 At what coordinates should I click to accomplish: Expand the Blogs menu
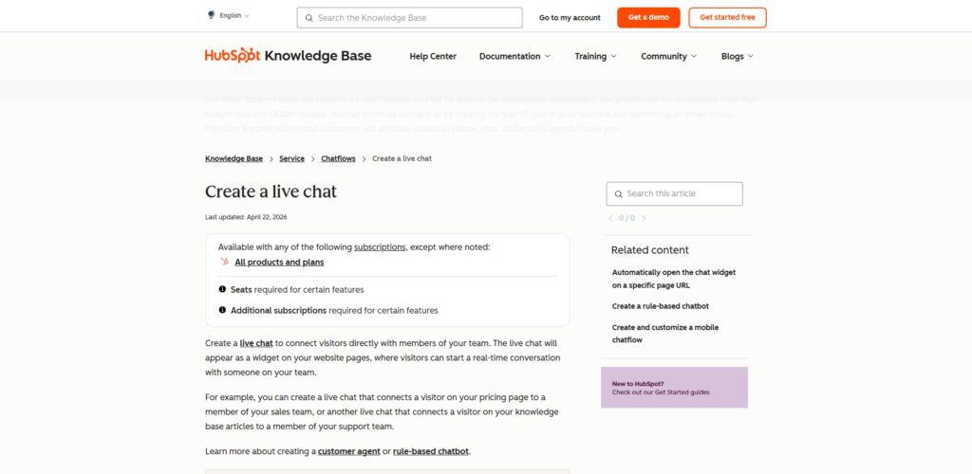(737, 56)
